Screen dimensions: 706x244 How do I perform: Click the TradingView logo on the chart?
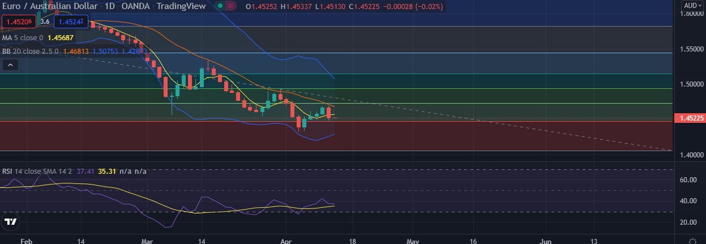pyautogui.click(x=10, y=221)
